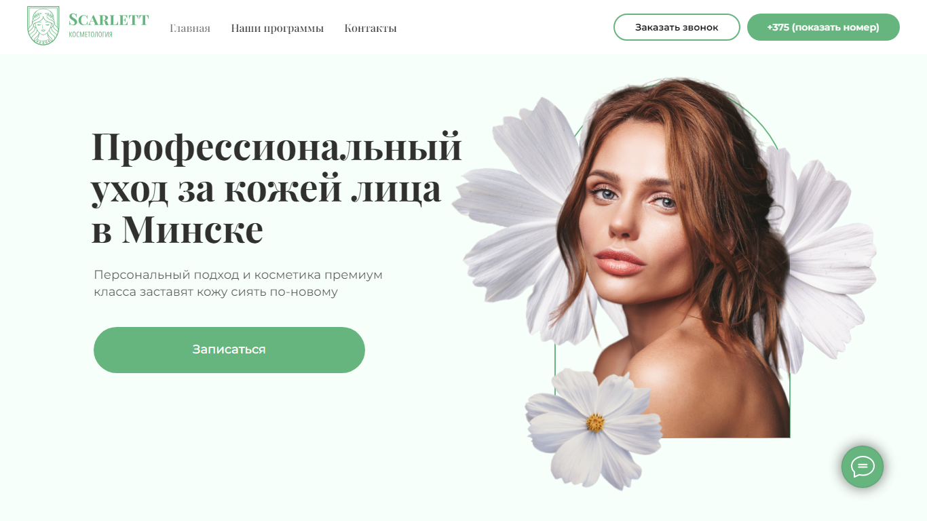
Task: Click the Персональный подход subtitle text
Action: pos(238,284)
